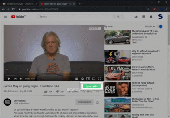
Task: Open the Chrome three-dot menu
Action: [x=167, y=9]
